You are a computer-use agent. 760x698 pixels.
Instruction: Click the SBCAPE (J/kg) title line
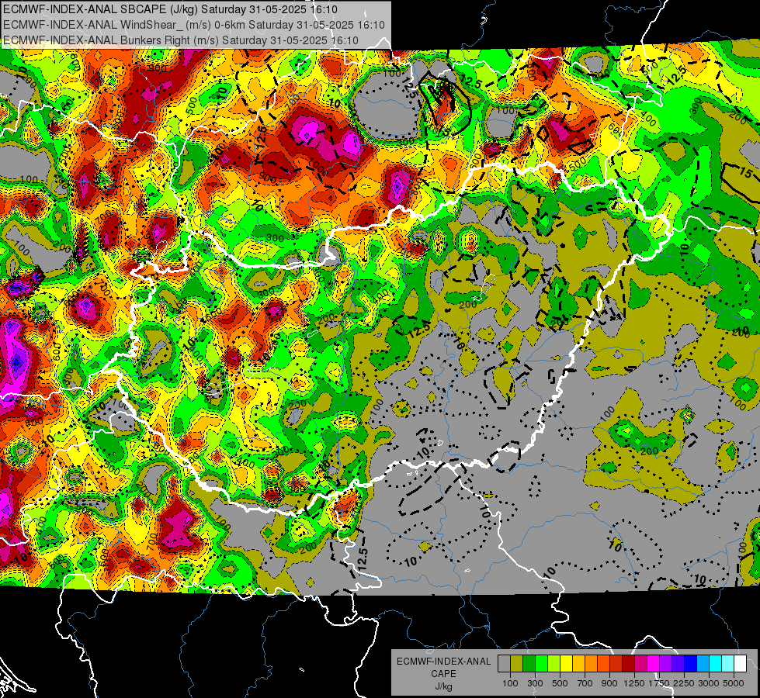[170, 9]
